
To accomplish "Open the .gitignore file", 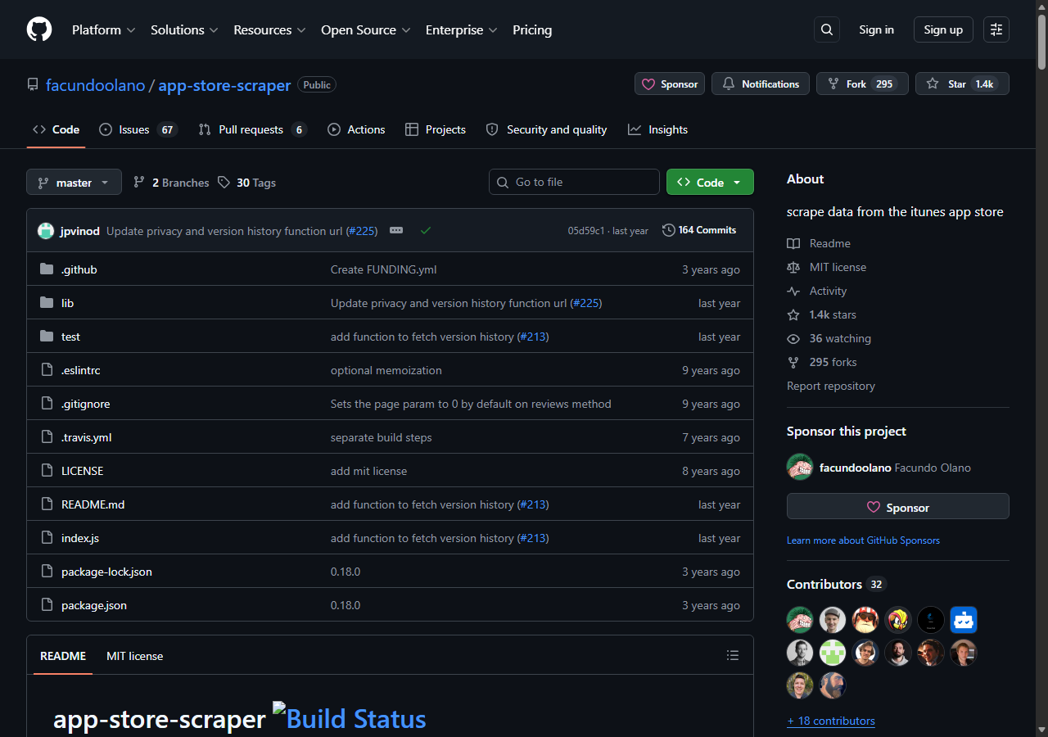I will 86,404.
